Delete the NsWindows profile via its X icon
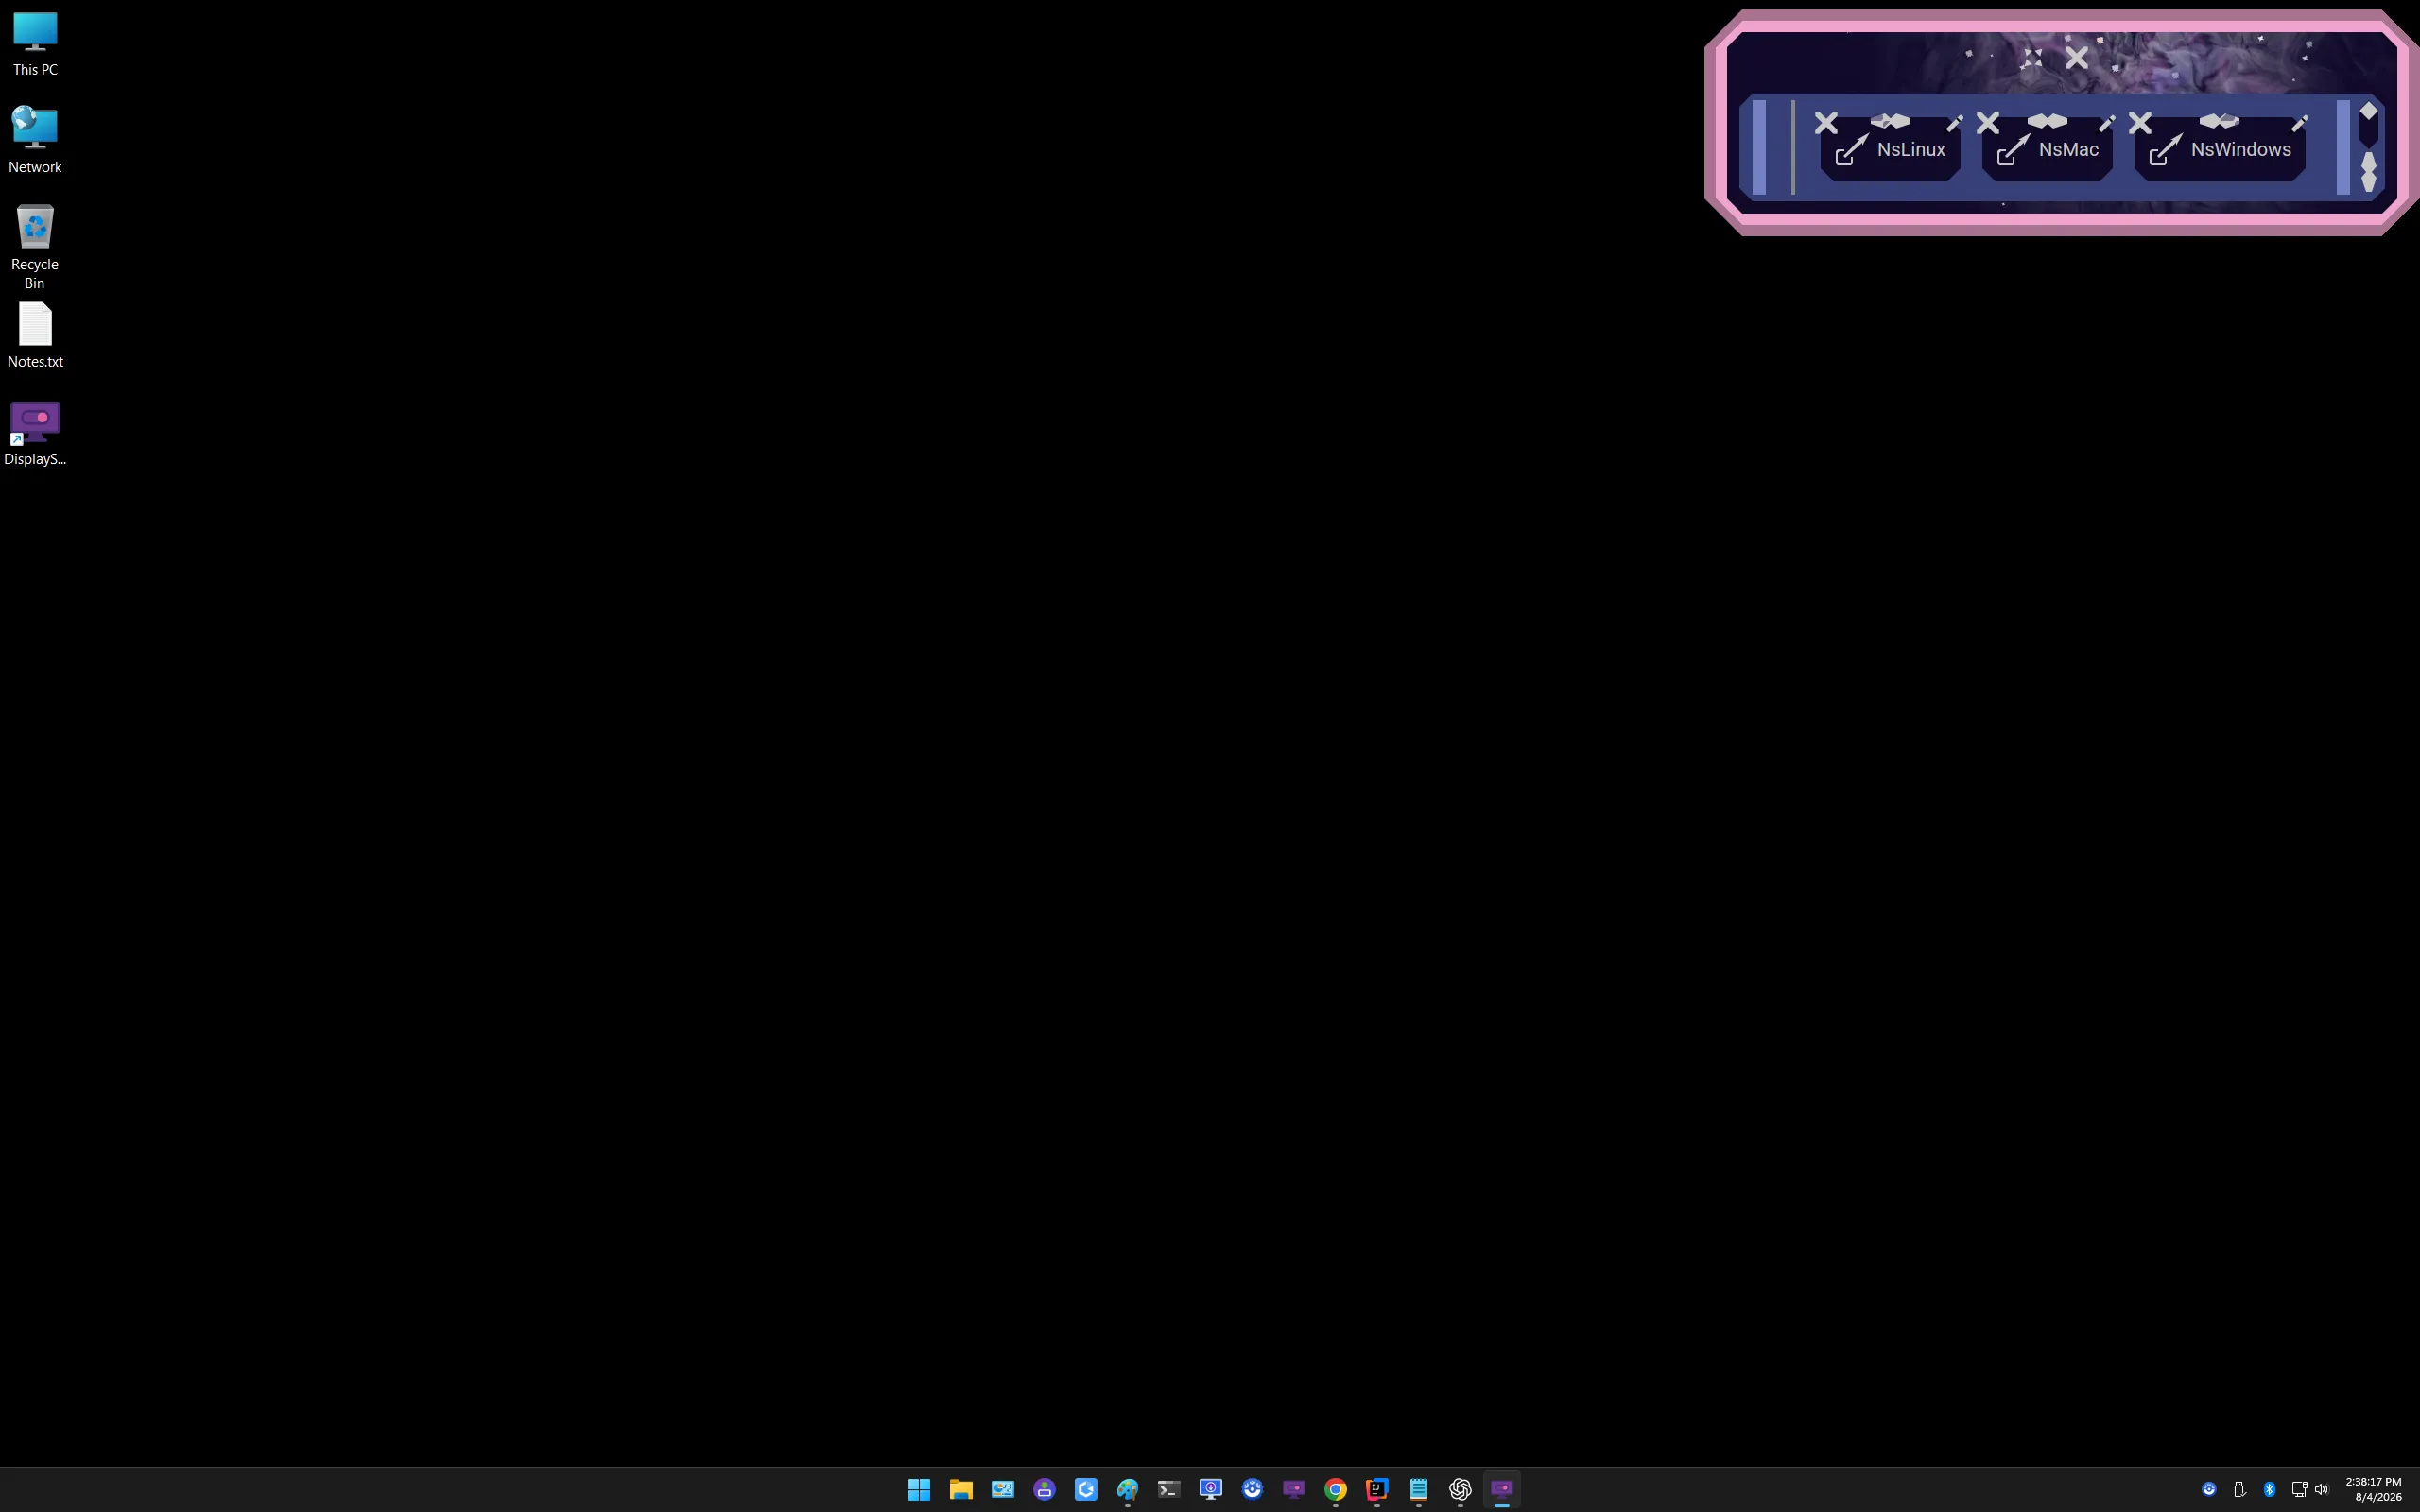2420x1512 pixels. pyautogui.click(x=2140, y=123)
